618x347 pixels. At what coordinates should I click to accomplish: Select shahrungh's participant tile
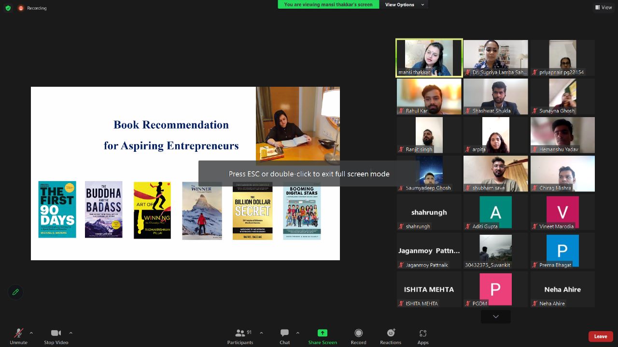(x=429, y=212)
